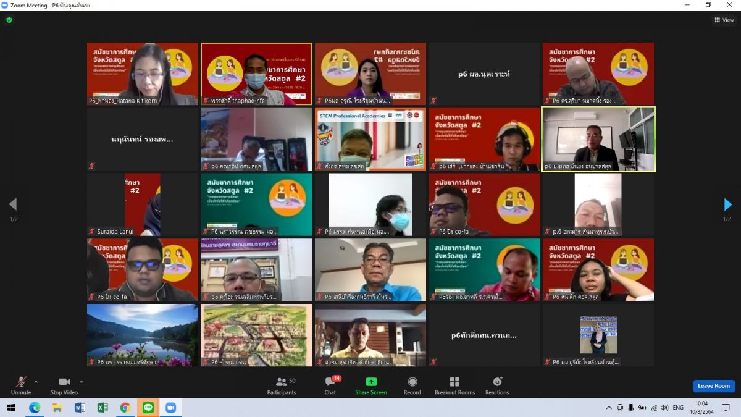This screenshot has height=417, width=741.
Task: Open Breakout Rooms
Action: click(455, 386)
